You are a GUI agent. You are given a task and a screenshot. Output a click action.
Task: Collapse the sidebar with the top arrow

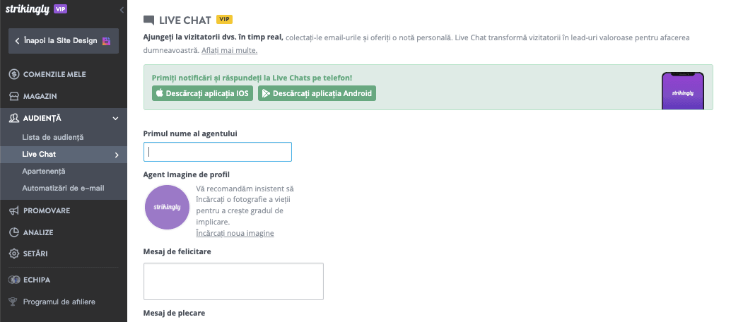tap(122, 9)
